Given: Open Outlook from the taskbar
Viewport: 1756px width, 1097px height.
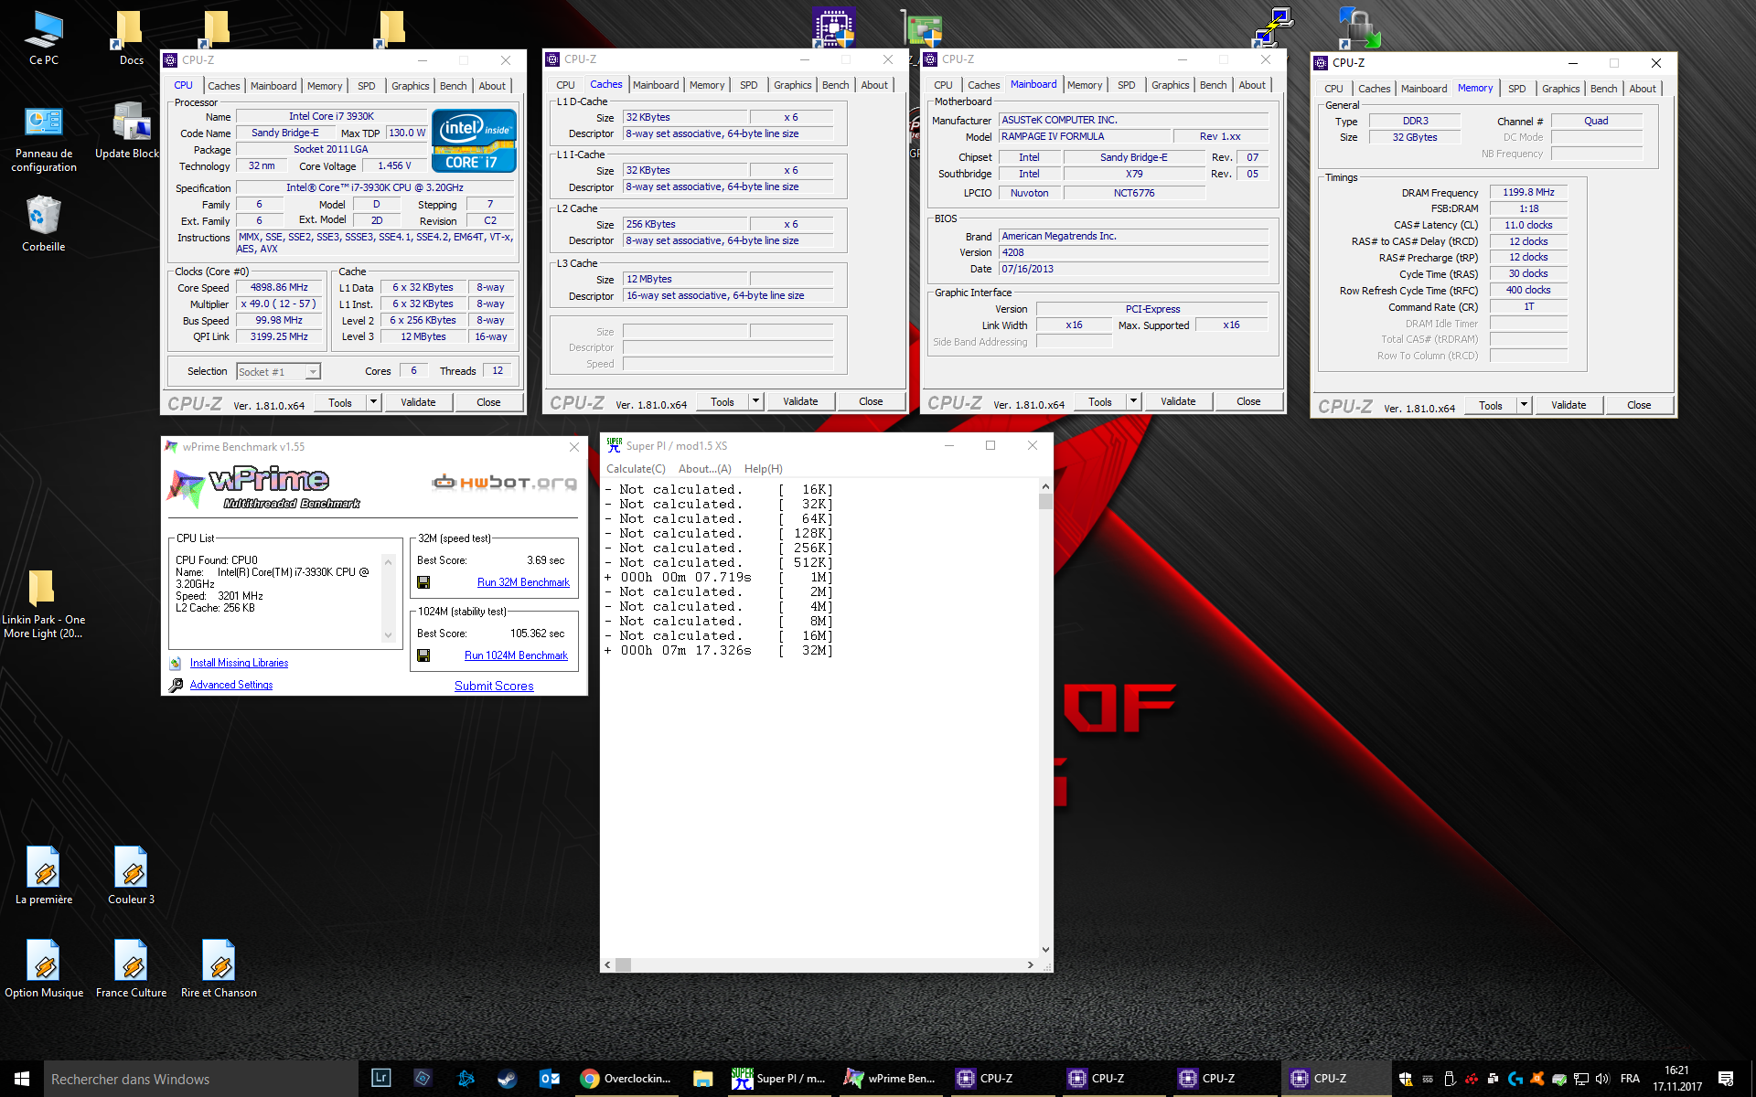Looking at the screenshot, I should [550, 1079].
